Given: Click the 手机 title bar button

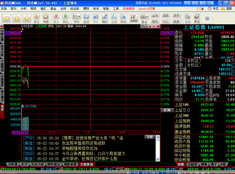Looking at the screenshot, I should tap(187, 3).
